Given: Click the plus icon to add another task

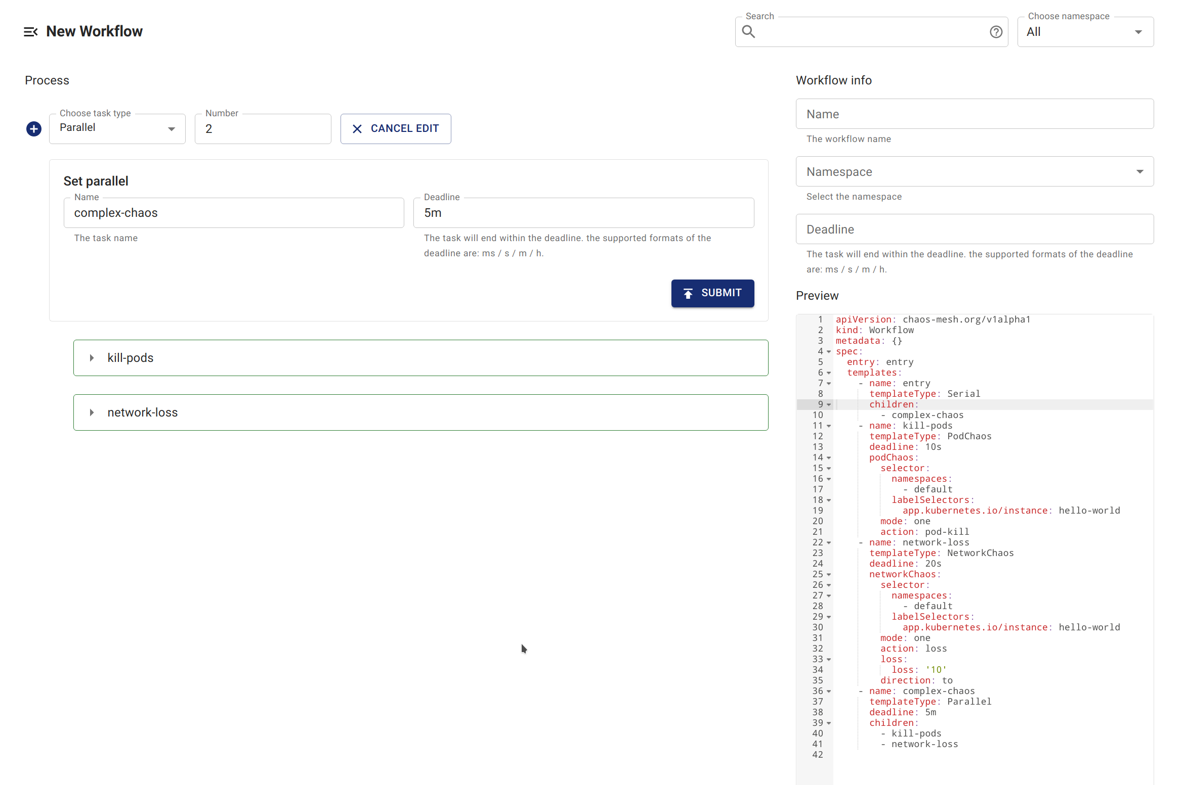Looking at the screenshot, I should 33,129.
